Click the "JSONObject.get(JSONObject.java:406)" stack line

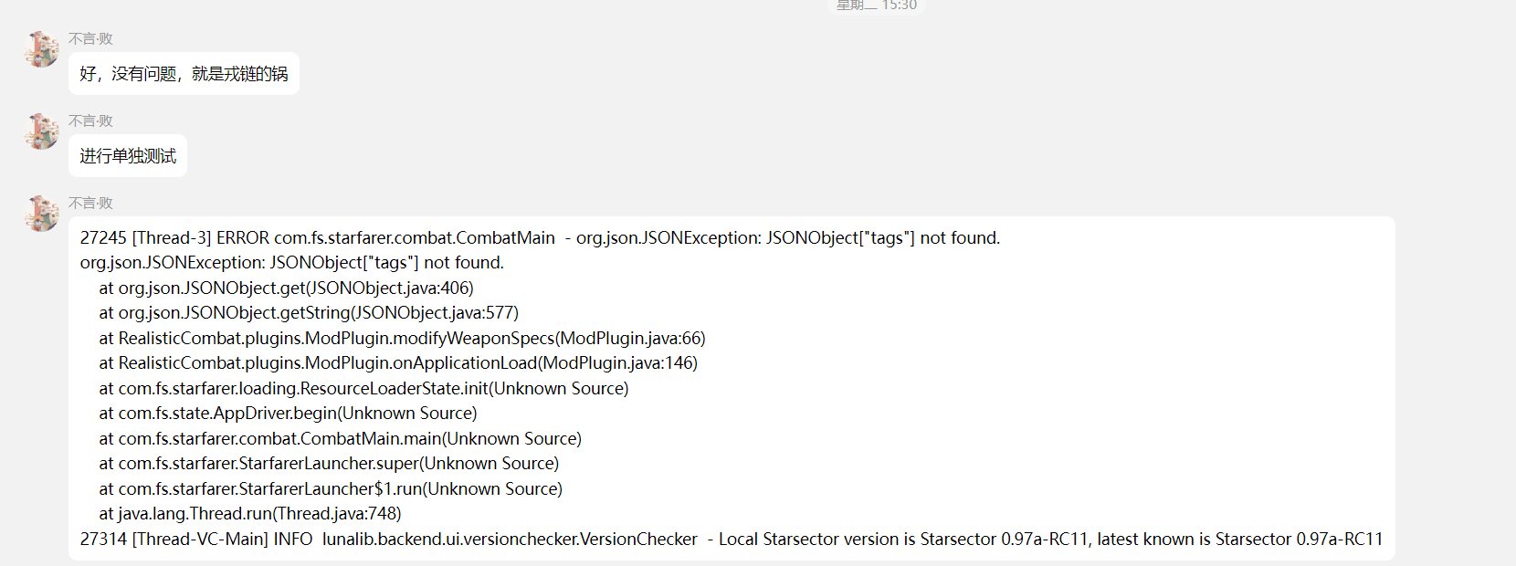pyautogui.click(x=286, y=288)
